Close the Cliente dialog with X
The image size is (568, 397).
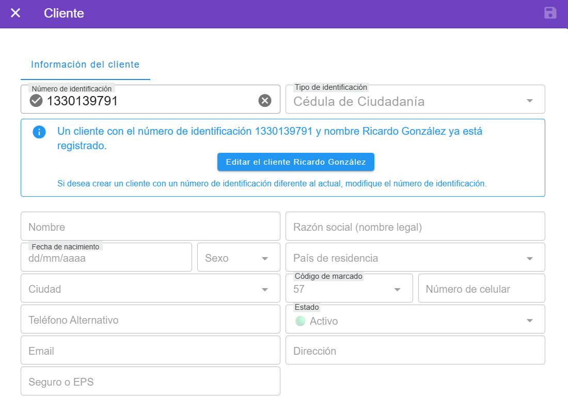(15, 13)
